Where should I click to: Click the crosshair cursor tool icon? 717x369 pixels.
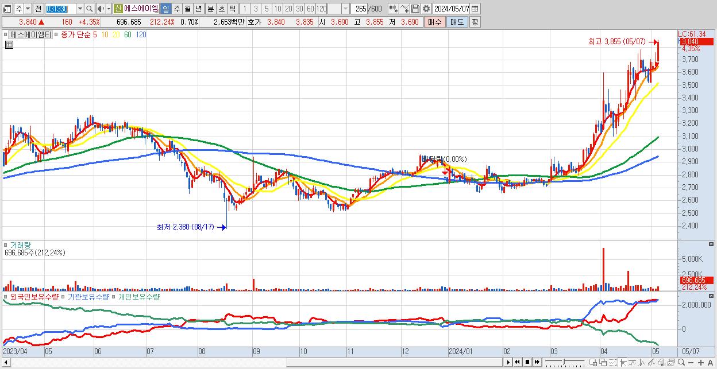coord(623,363)
